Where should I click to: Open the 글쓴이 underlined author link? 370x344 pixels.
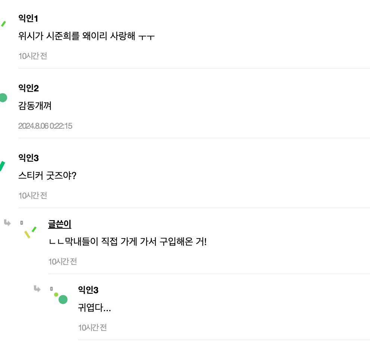(x=60, y=223)
